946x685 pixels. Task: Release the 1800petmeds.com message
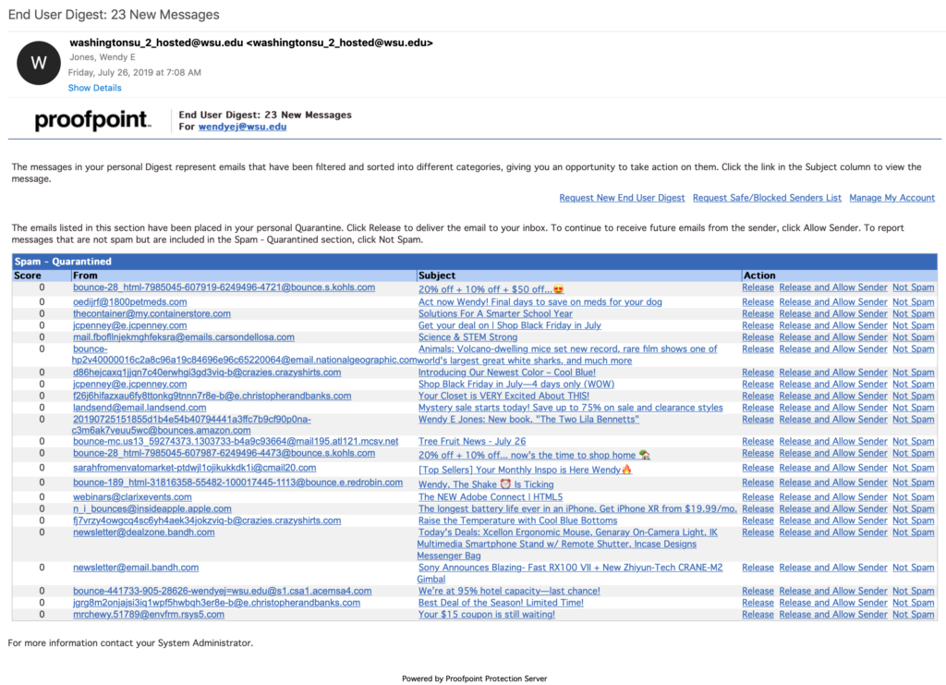(x=758, y=302)
